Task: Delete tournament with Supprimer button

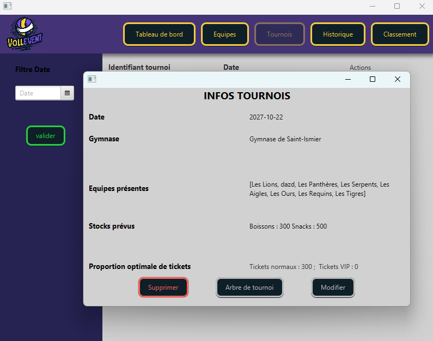Action: coord(163,288)
